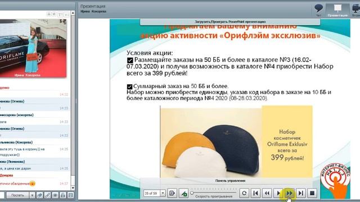Click the lock icon in chat toolbar
The image size is (360, 202).
[x=63, y=195]
